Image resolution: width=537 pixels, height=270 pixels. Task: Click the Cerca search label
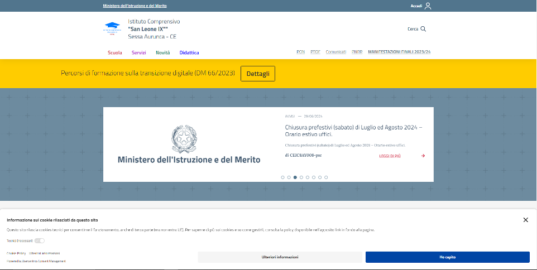pyautogui.click(x=413, y=29)
